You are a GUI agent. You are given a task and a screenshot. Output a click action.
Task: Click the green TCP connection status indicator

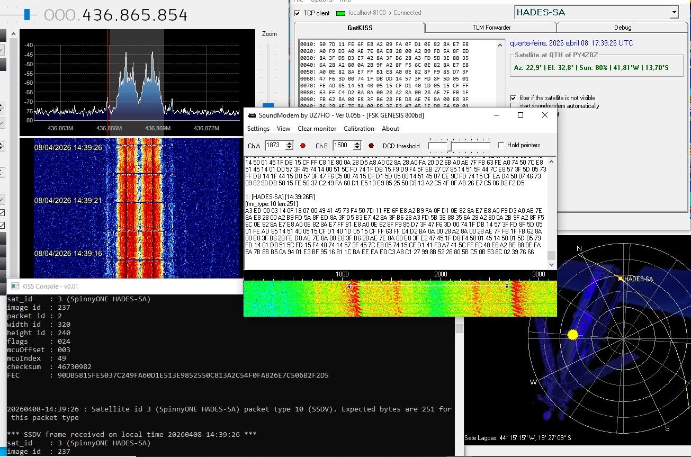click(x=340, y=13)
